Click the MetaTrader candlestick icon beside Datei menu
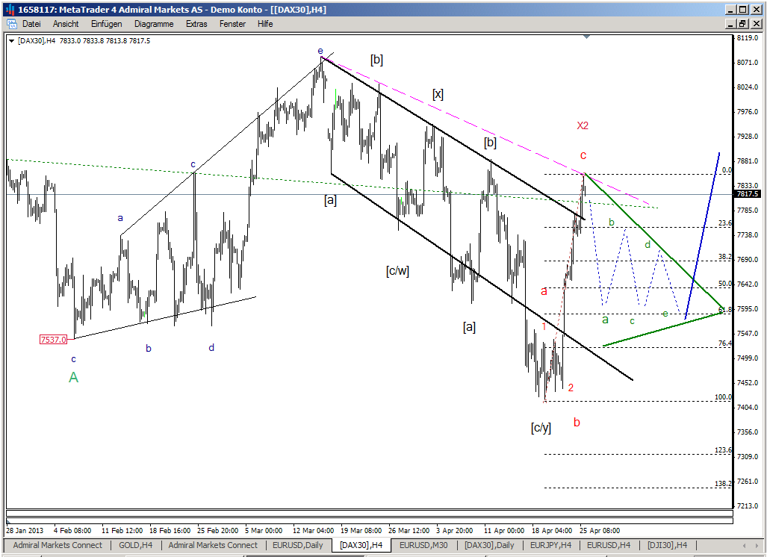 coord(12,24)
